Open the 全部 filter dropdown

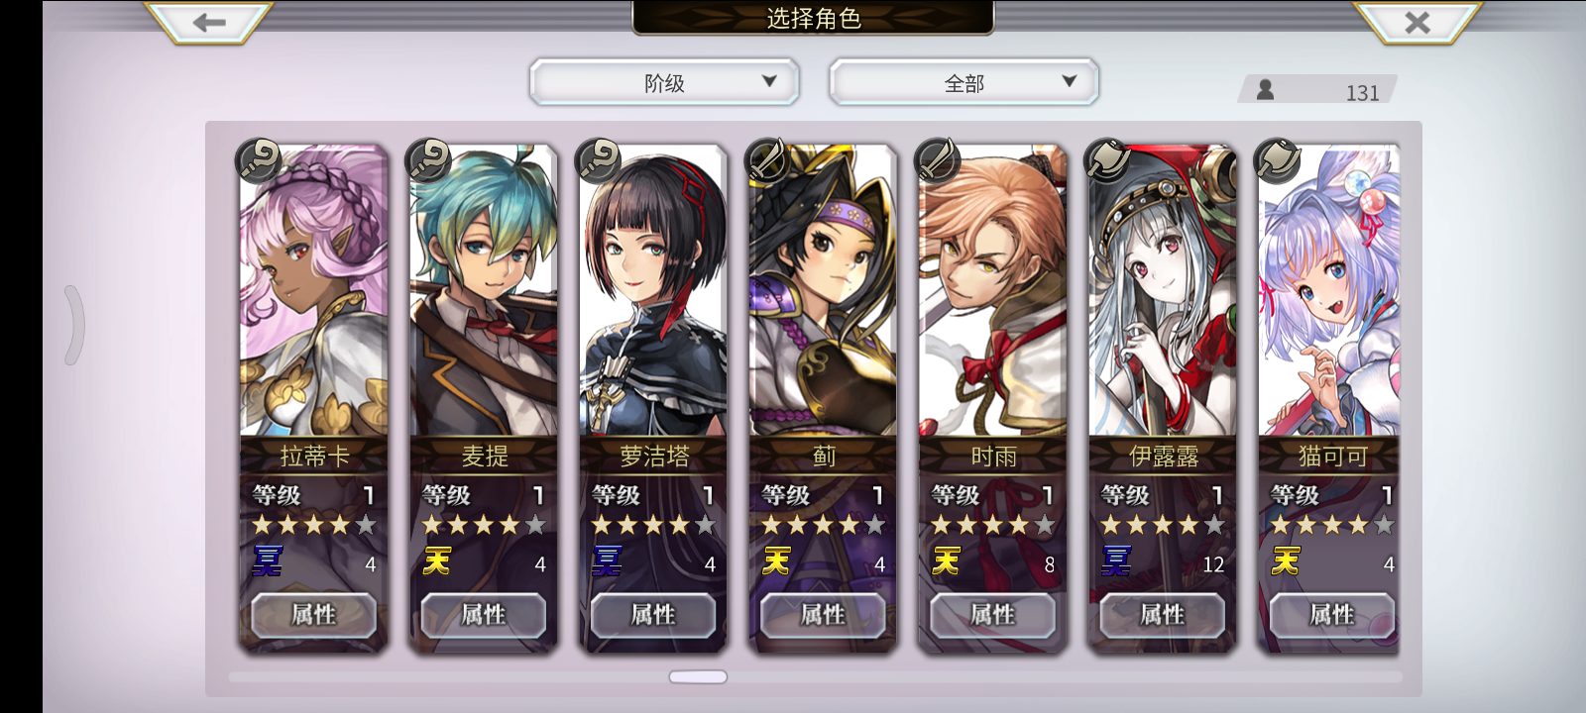tap(963, 83)
